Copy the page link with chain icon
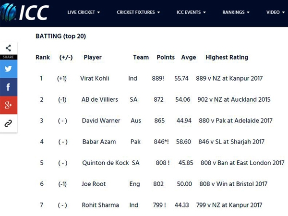The image size is (288, 216). click(x=9, y=123)
